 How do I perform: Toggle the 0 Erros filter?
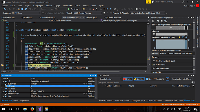(x=128, y=79)
